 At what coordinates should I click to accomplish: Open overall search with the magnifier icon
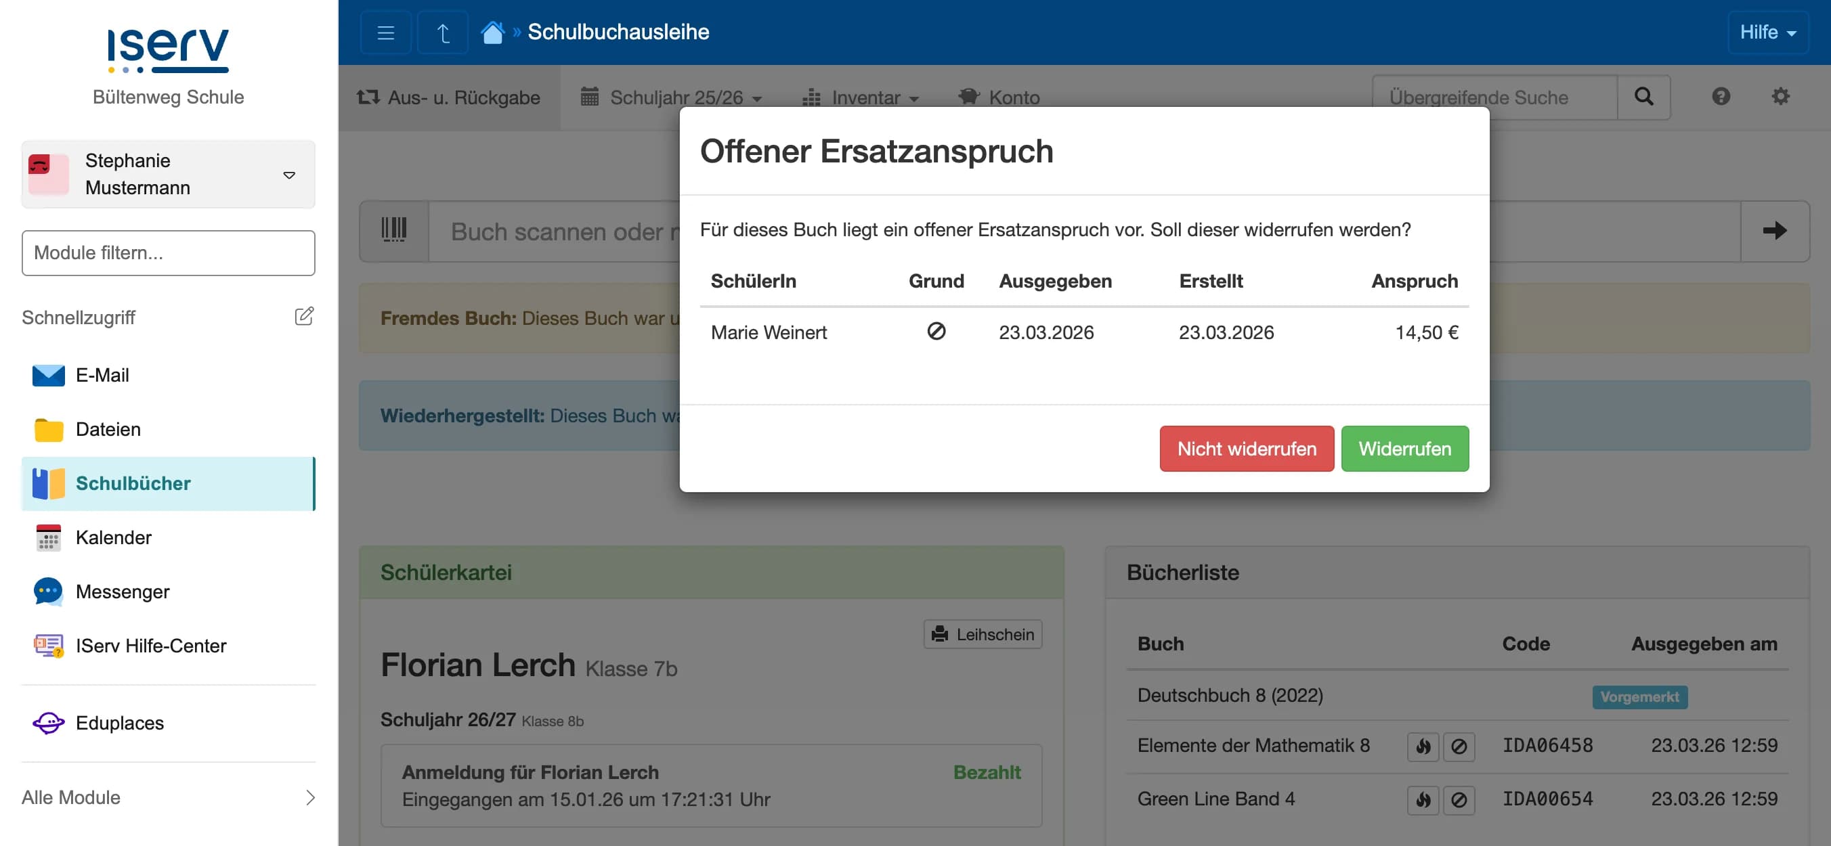(x=1643, y=97)
